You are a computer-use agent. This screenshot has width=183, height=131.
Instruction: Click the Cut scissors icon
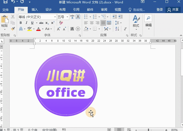[x=13, y=17]
